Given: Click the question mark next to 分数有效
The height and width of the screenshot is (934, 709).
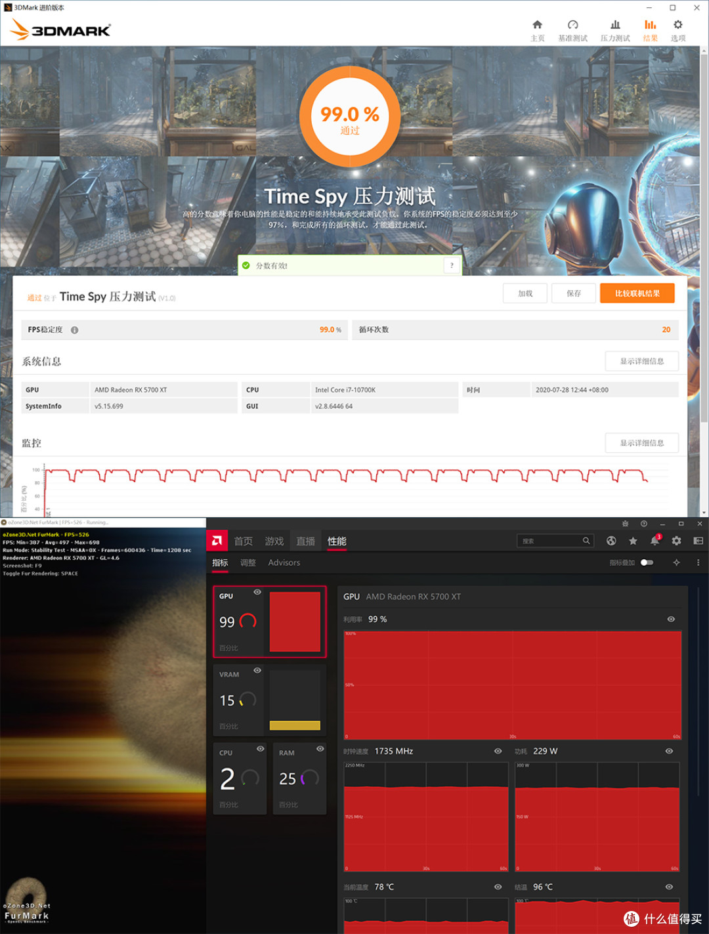Looking at the screenshot, I should 452,265.
